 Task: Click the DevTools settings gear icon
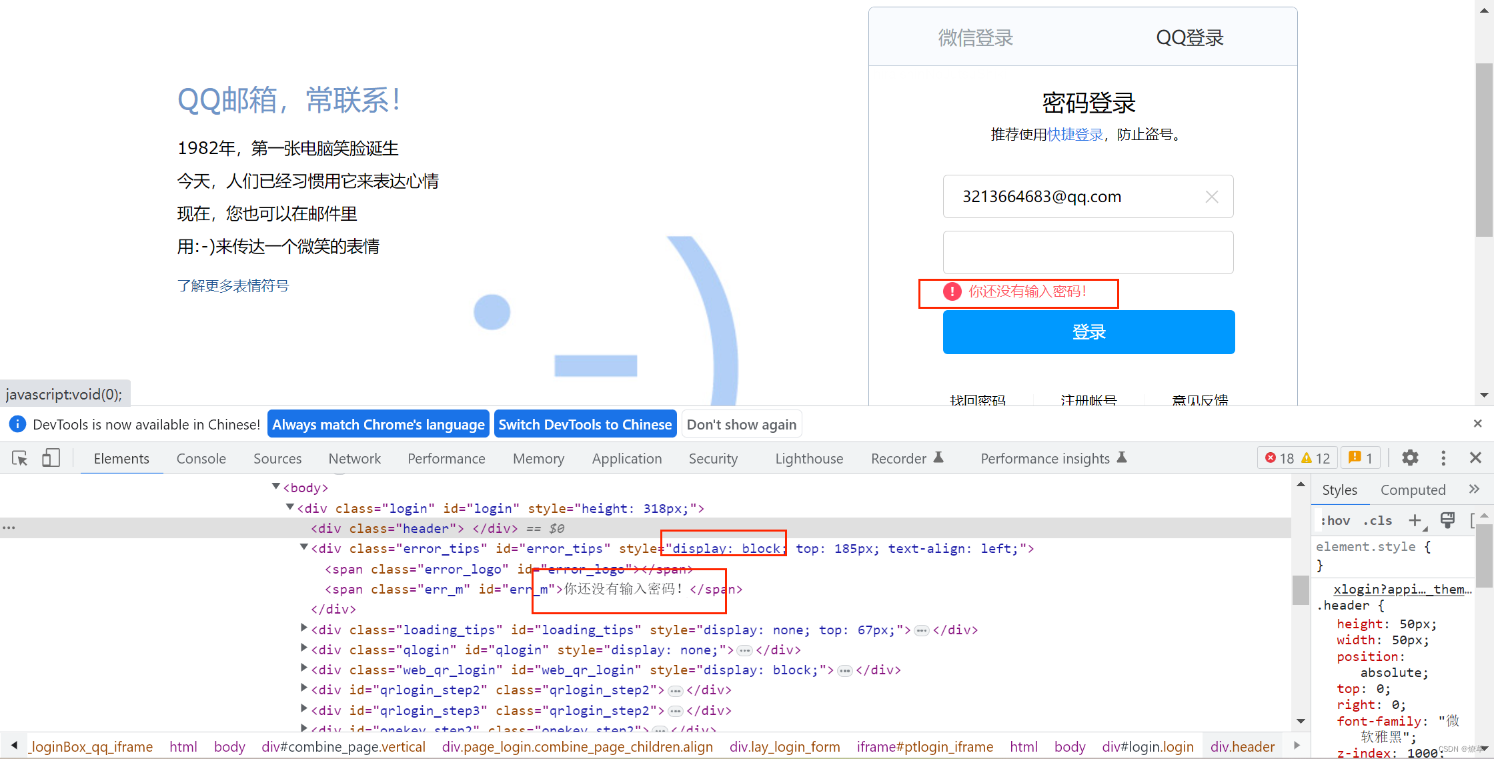click(x=1409, y=458)
